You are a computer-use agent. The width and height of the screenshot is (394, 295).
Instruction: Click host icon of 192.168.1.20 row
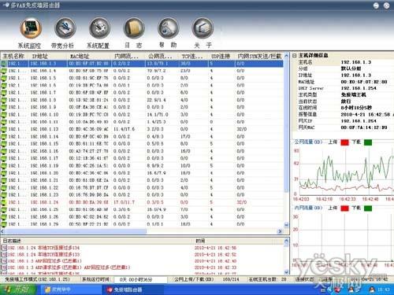[x=4, y=173]
